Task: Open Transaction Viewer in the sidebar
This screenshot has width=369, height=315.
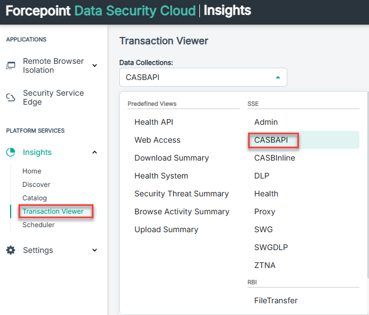Action: 53,211
